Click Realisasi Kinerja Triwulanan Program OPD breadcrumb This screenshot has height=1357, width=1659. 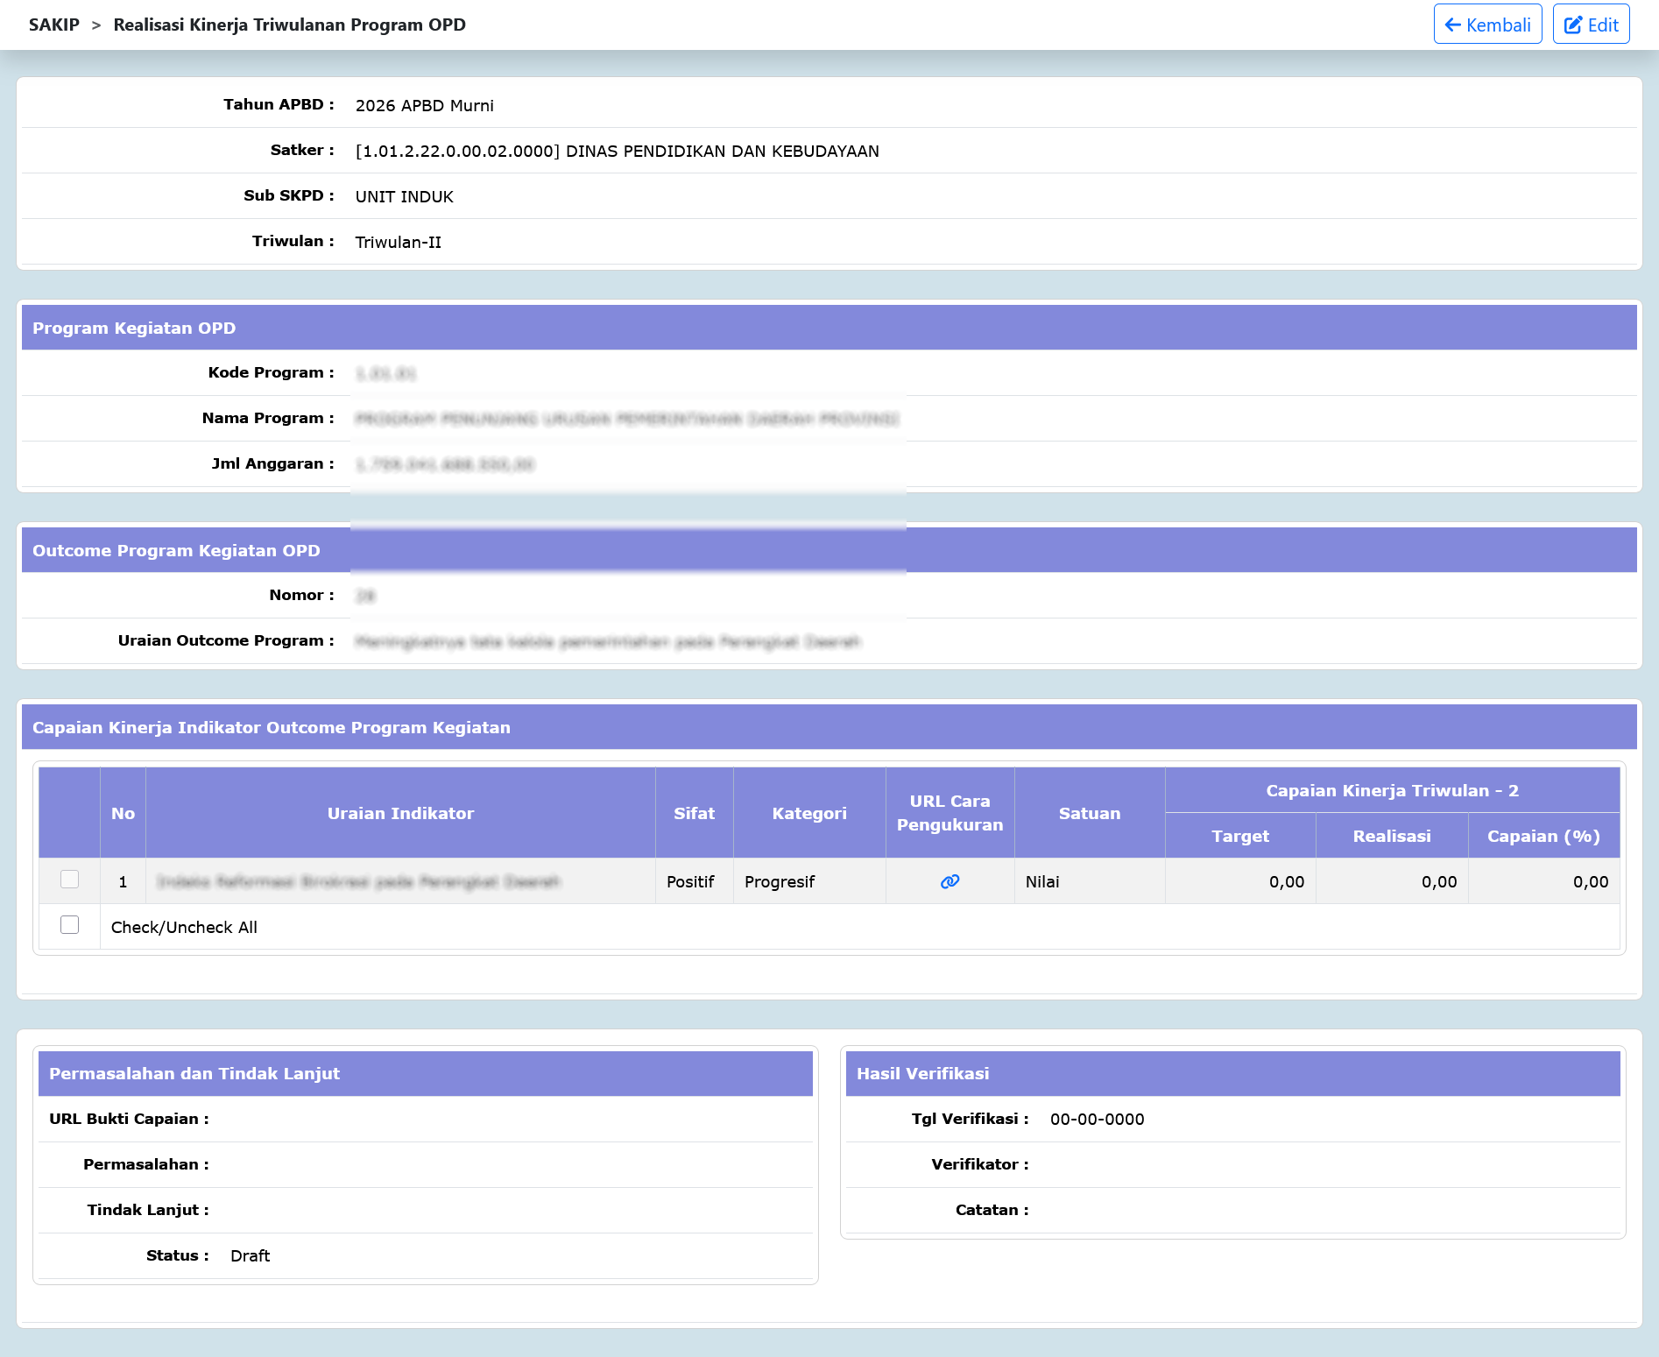point(290,25)
